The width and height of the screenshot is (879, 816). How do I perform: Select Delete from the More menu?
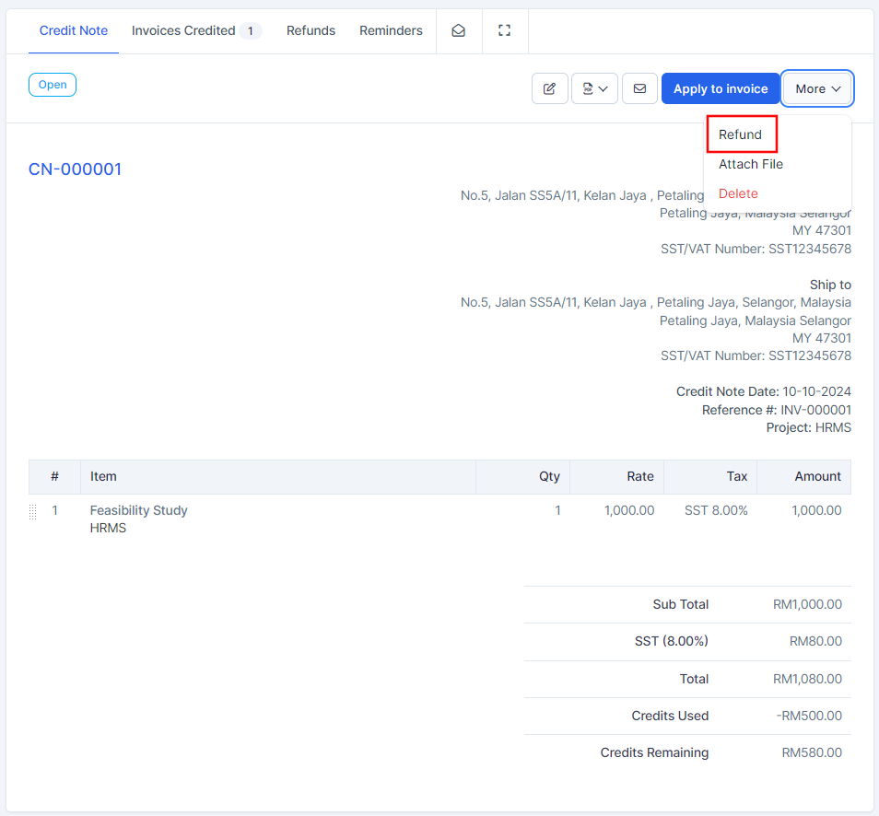[x=738, y=193]
